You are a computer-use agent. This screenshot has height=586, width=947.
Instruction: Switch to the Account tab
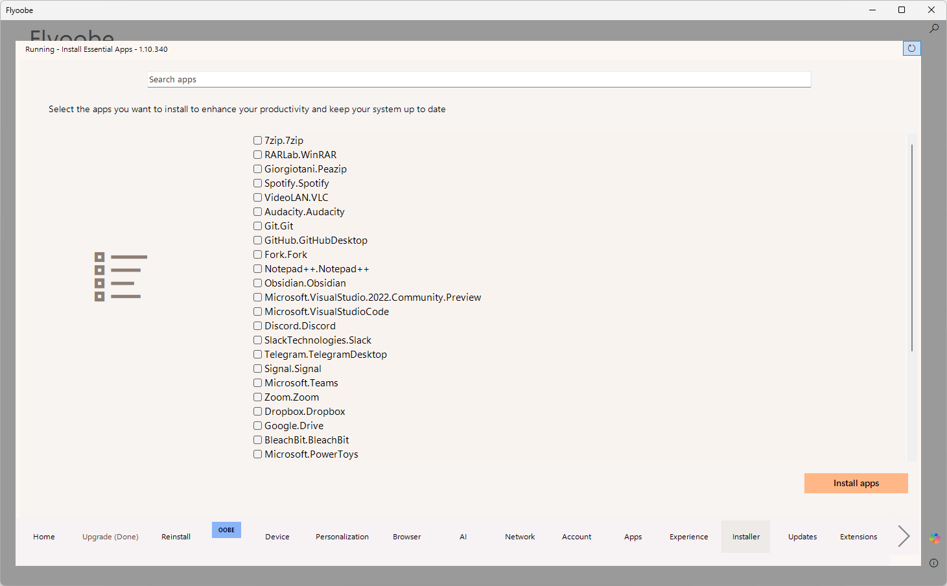[x=577, y=537]
